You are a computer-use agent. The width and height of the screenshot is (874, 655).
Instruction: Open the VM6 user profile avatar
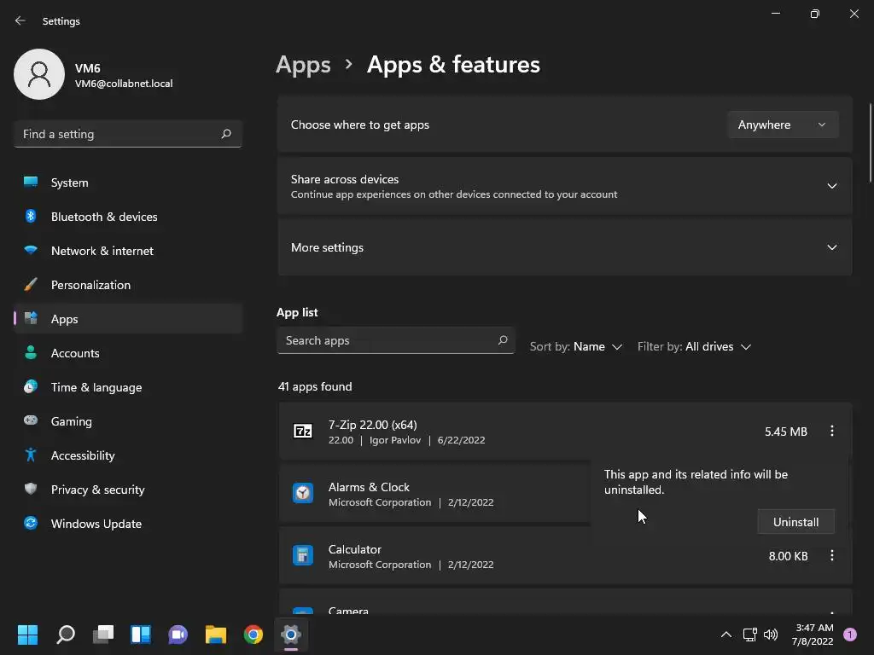point(39,74)
